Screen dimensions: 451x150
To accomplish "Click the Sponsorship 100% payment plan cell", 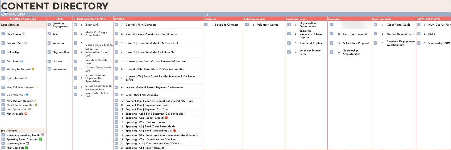I will click(439, 43).
